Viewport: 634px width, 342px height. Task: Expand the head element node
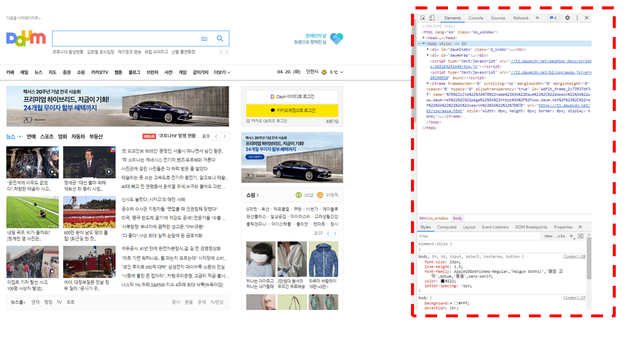(424, 38)
